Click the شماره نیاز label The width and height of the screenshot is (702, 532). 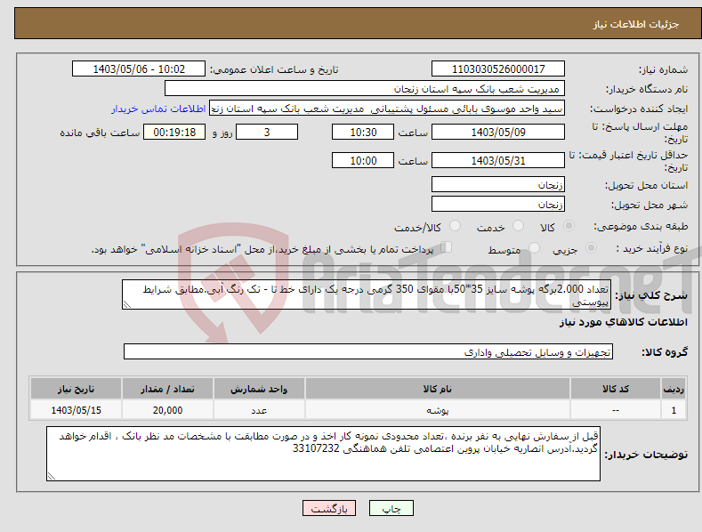click(663, 70)
